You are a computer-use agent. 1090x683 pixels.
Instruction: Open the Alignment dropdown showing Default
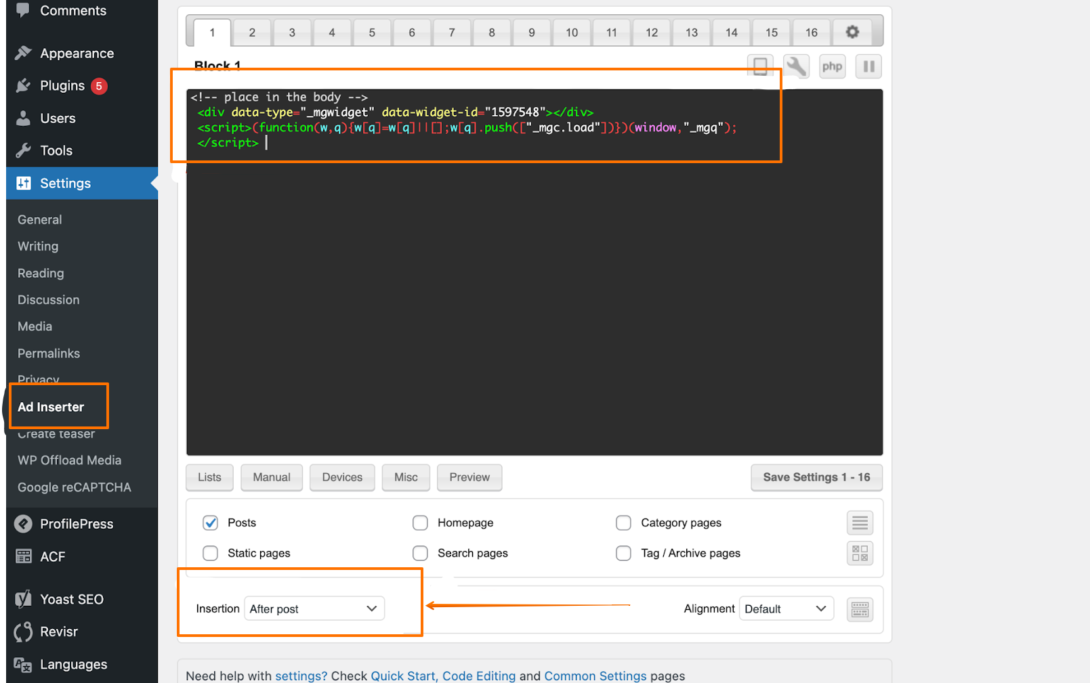(786, 608)
